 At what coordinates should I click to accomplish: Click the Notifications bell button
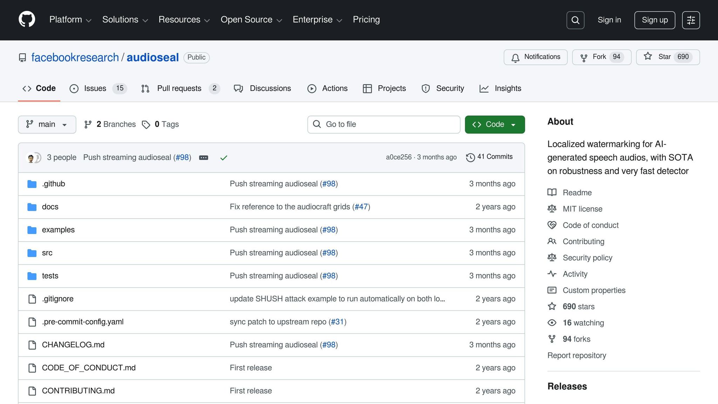tap(535, 57)
